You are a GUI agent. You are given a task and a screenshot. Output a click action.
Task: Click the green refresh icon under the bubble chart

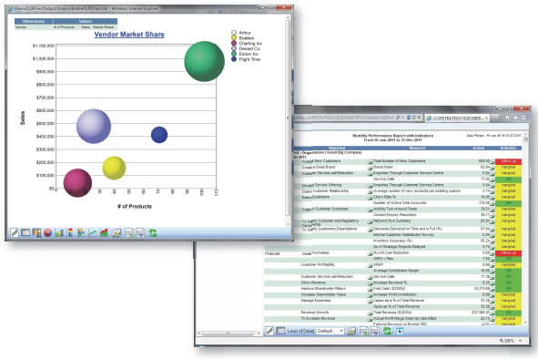point(152,233)
